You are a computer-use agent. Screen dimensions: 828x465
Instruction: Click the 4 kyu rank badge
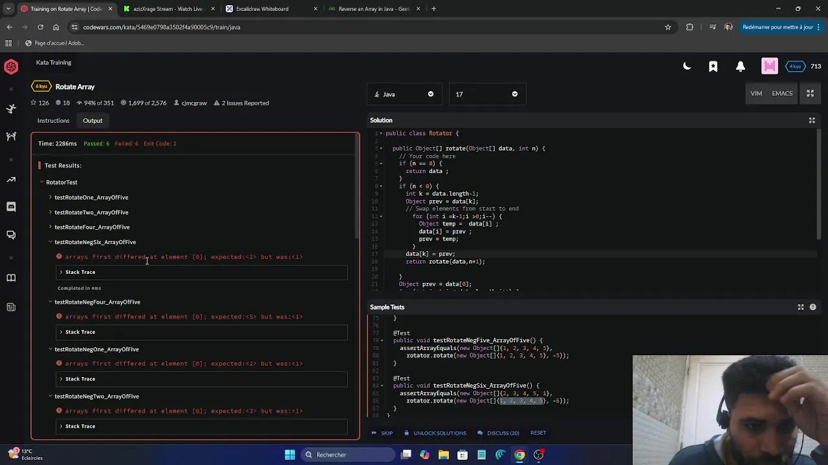click(795, 66)
